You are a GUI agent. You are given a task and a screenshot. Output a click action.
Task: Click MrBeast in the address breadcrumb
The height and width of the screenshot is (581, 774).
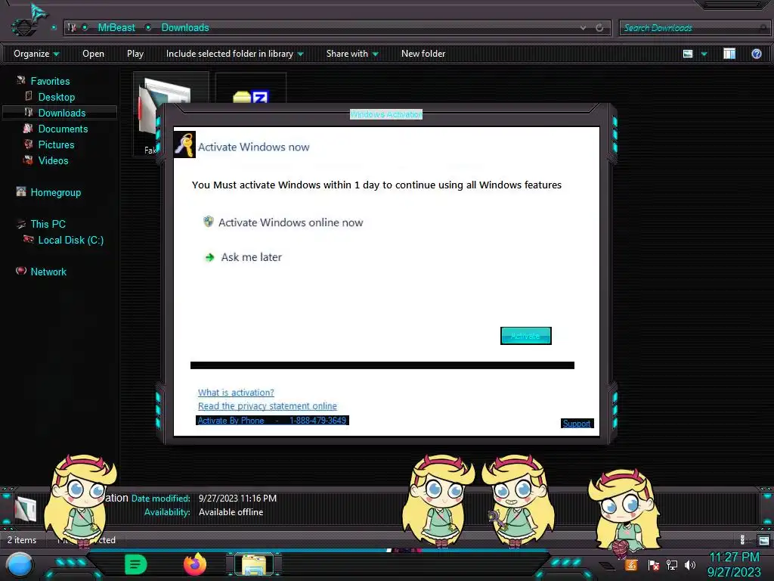[x=116, y=28]
